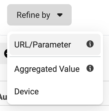
Task: Choose the Device option
Action: tap(55, 91)
